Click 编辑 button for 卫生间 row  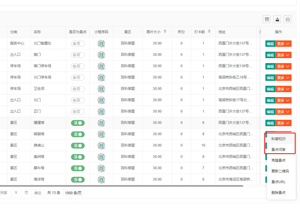[x=270, y=89]
